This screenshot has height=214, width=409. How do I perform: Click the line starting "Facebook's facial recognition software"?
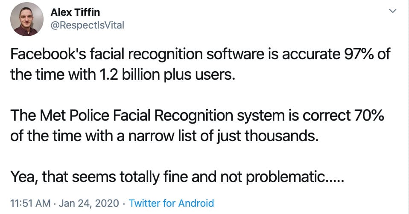(x=200, y=55)
